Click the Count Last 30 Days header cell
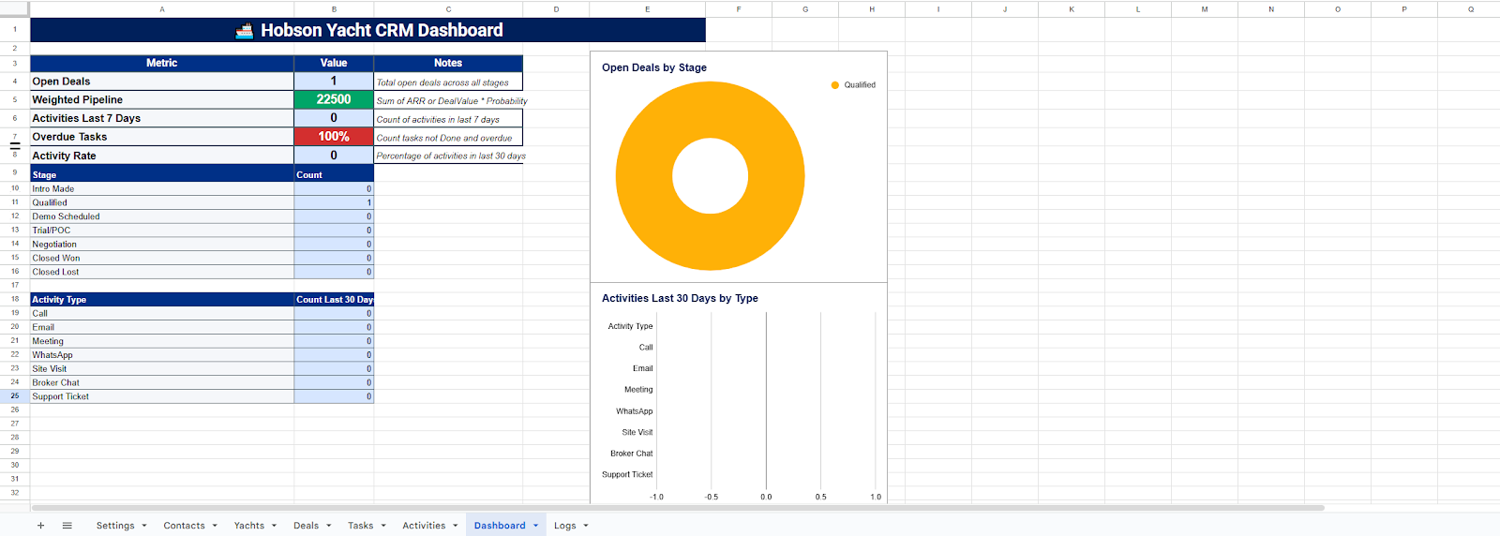Image resolution: width=1500 pixels, height=536 pixels. point(334,300)
